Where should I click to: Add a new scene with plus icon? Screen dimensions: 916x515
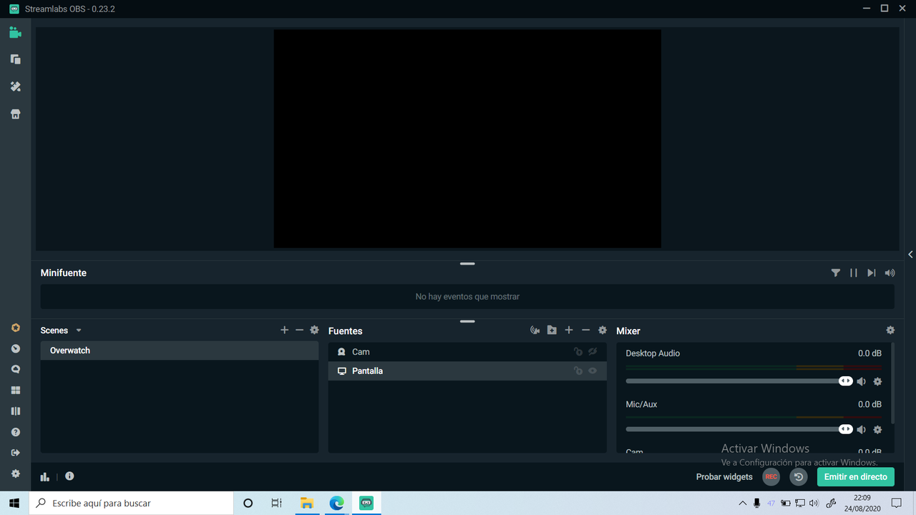tap(284, 330)
